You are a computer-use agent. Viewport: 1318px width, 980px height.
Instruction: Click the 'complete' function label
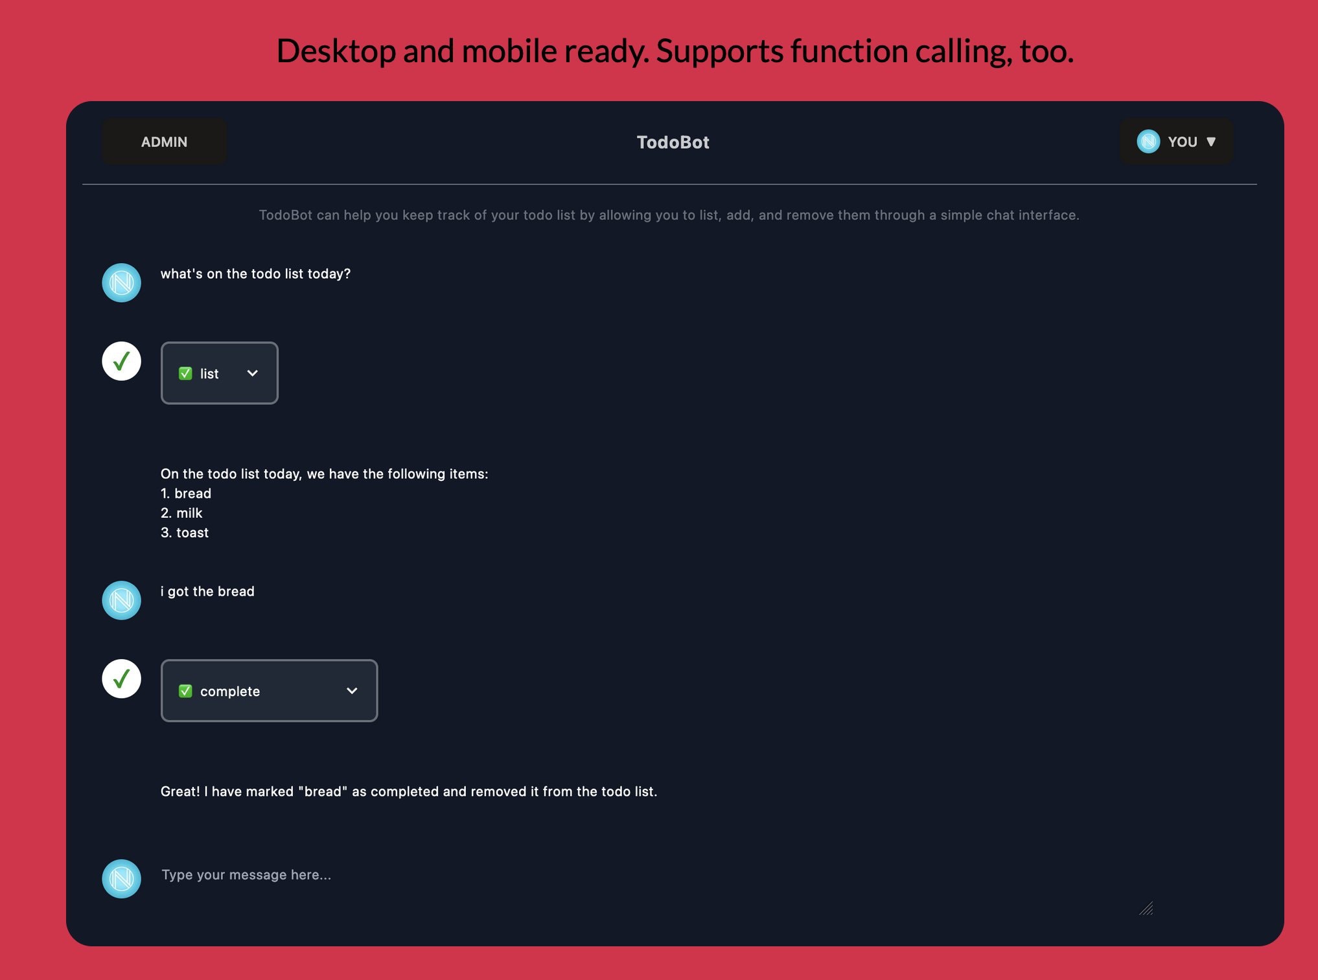230,692
